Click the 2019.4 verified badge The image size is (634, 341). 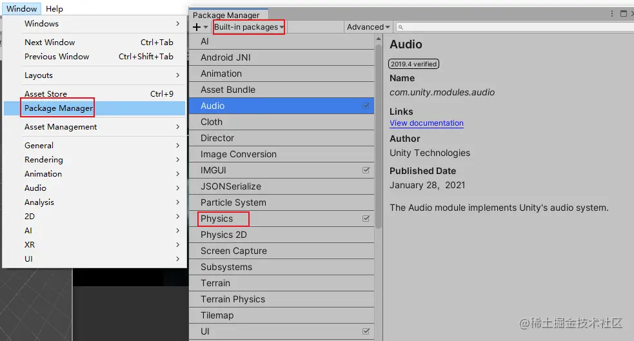[413, 64]
